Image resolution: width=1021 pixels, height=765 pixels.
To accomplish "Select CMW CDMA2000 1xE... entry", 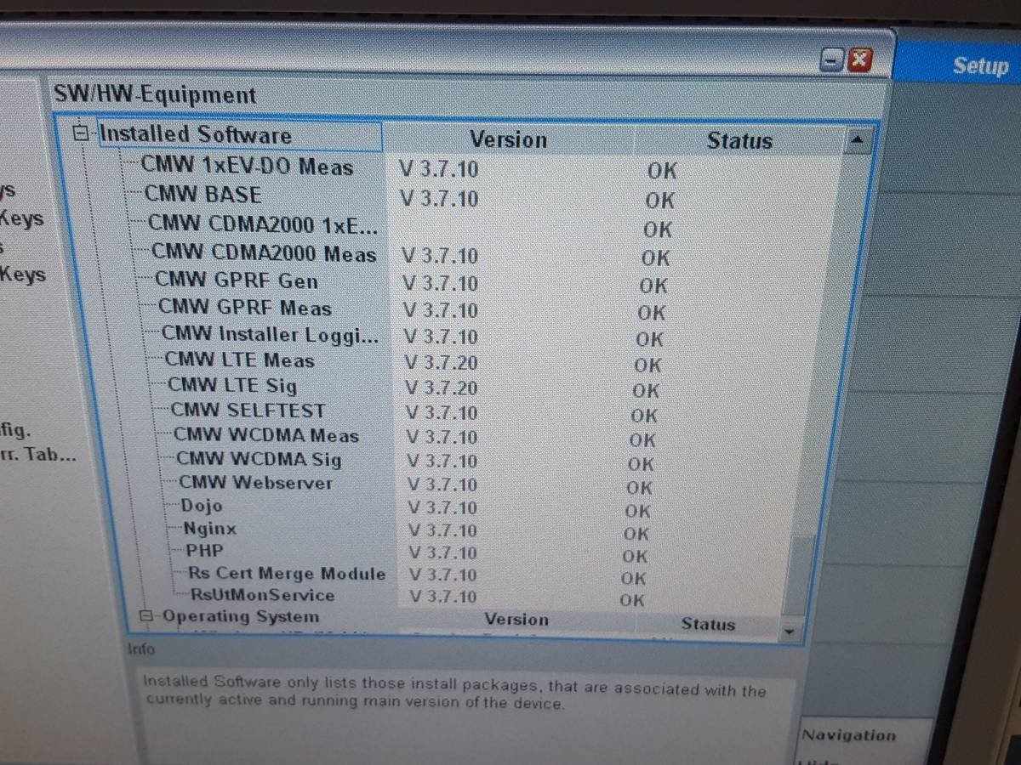I will click(x=261, y=224).
